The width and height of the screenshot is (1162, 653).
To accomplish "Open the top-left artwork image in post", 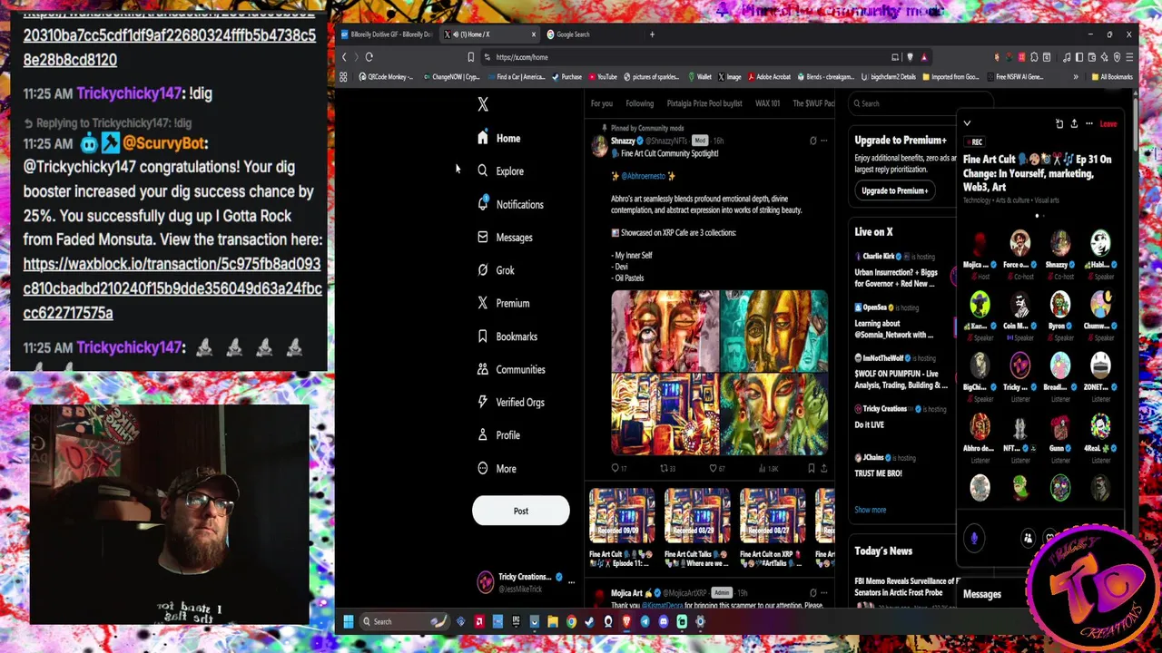I will (x=665, y=330).
